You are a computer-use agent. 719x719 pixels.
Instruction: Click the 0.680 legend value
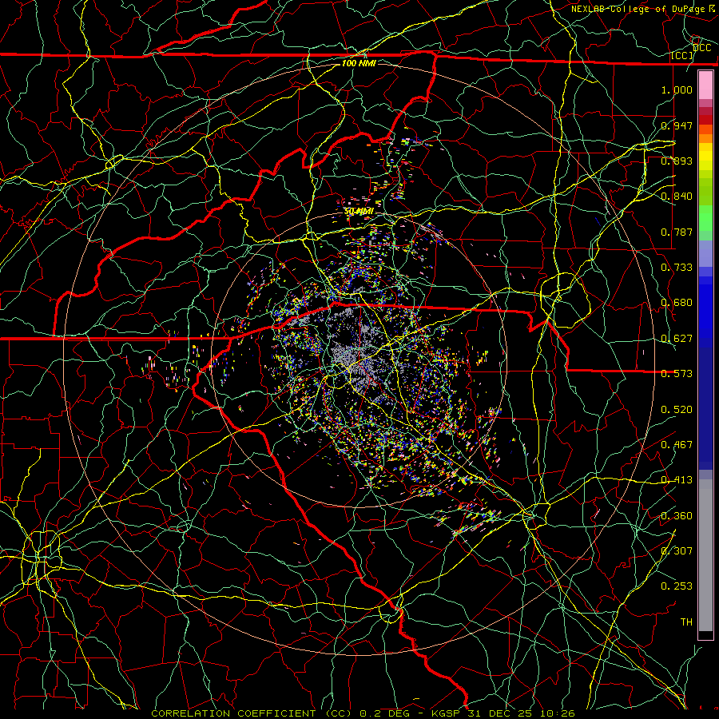[x=677, y=302]
